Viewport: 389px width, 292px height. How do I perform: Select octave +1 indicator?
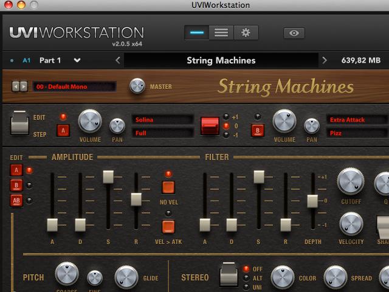[226, 117]
